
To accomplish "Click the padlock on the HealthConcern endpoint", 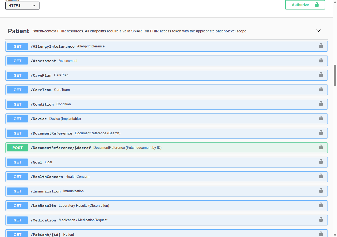I will tap(321, 176).
